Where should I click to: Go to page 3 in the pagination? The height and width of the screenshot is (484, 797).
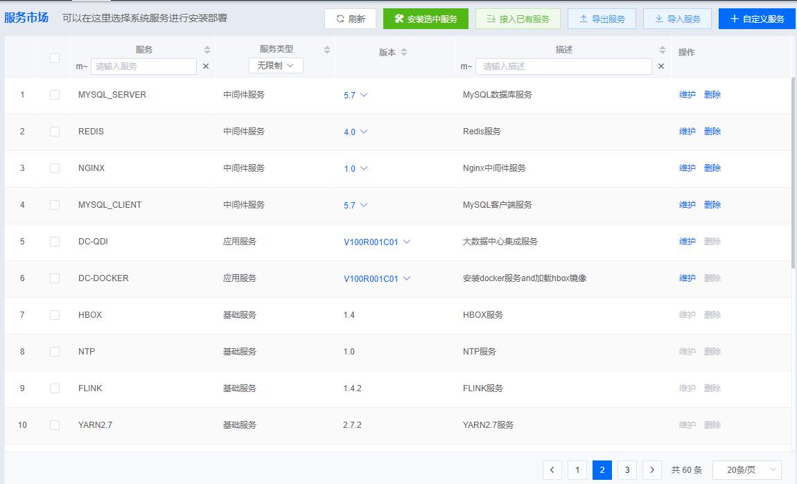click(x=627, y=469)
